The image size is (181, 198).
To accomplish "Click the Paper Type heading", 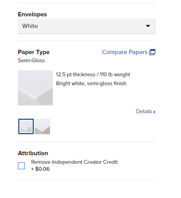I will click(x=34, y=52).
